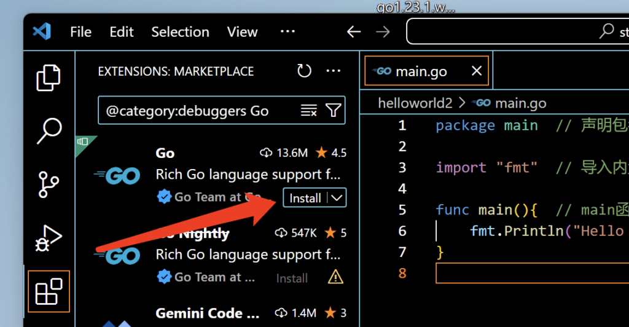Click the Go Nightly description text

[248, 255]
